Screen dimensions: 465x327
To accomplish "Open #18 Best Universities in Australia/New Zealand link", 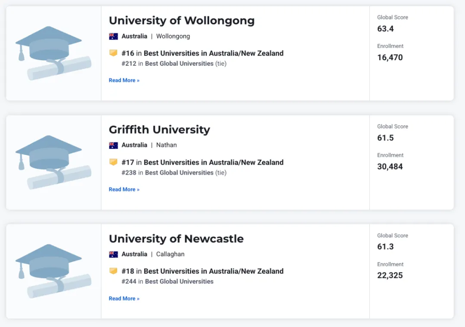I will pos(202,271).
